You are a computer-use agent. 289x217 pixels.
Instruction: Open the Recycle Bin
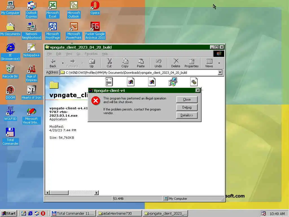(10, 71)
